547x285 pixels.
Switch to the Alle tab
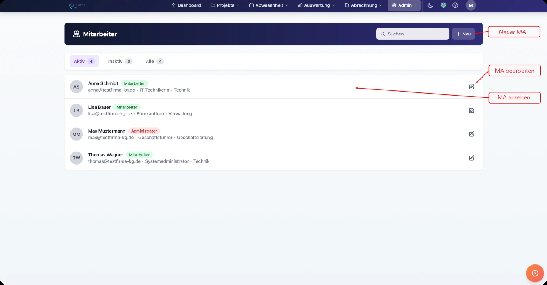coord(155,61)
